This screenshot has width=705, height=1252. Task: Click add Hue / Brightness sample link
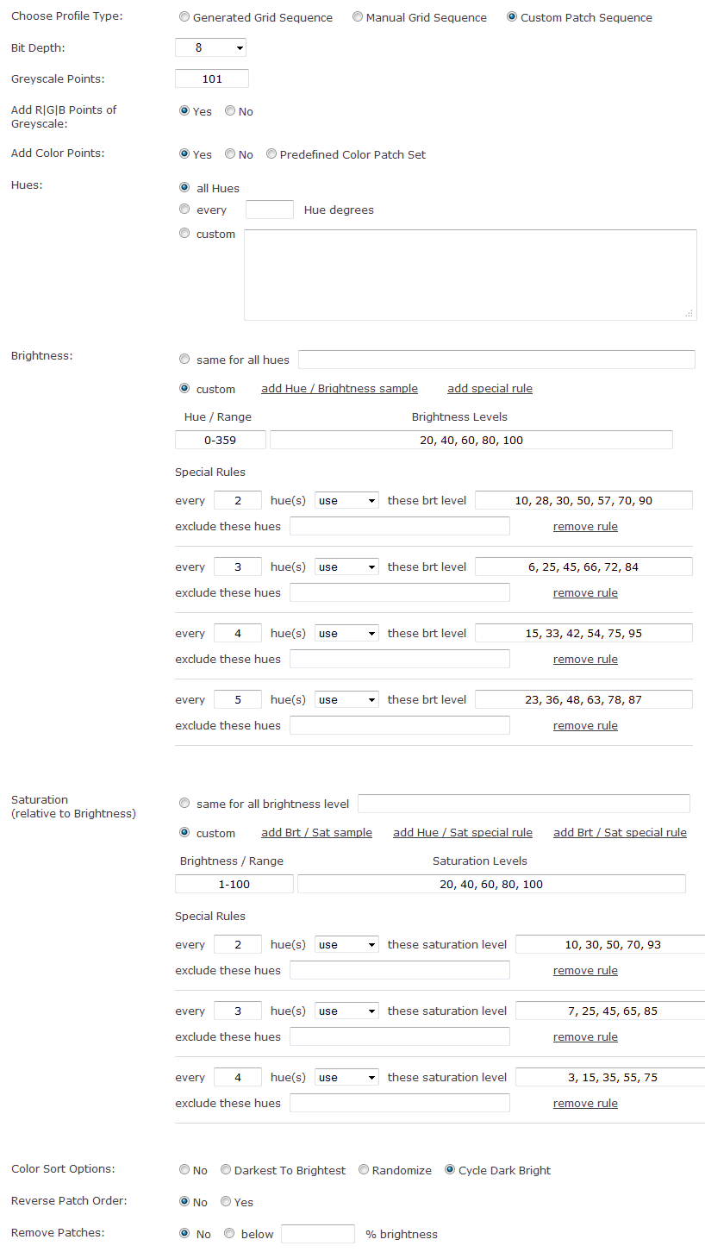tap(340, 389)
